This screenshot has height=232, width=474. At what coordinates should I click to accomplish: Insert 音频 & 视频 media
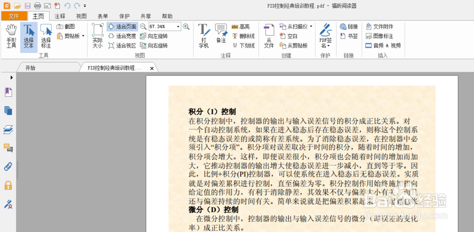tap(383, 46)
